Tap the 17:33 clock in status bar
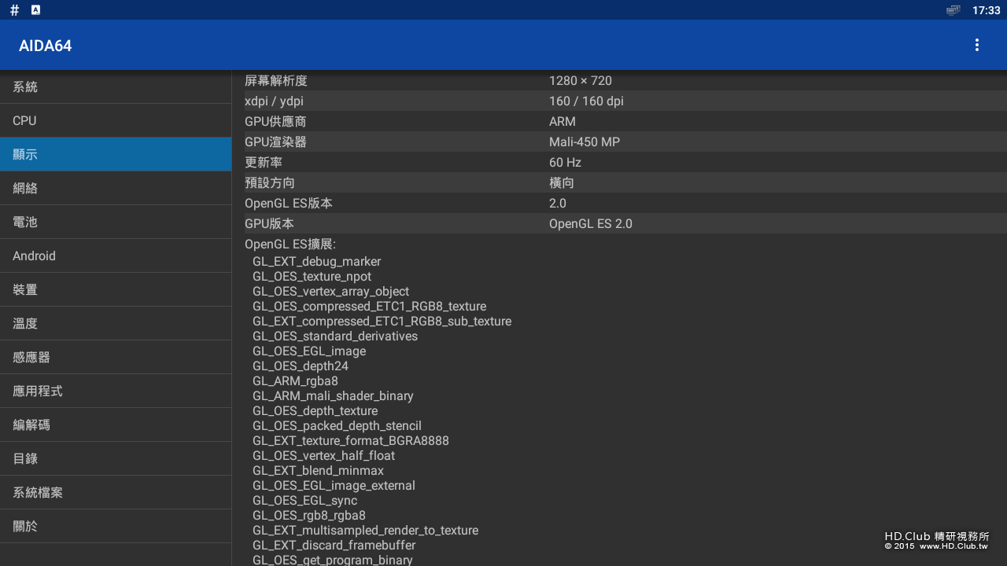 (986, 10)
